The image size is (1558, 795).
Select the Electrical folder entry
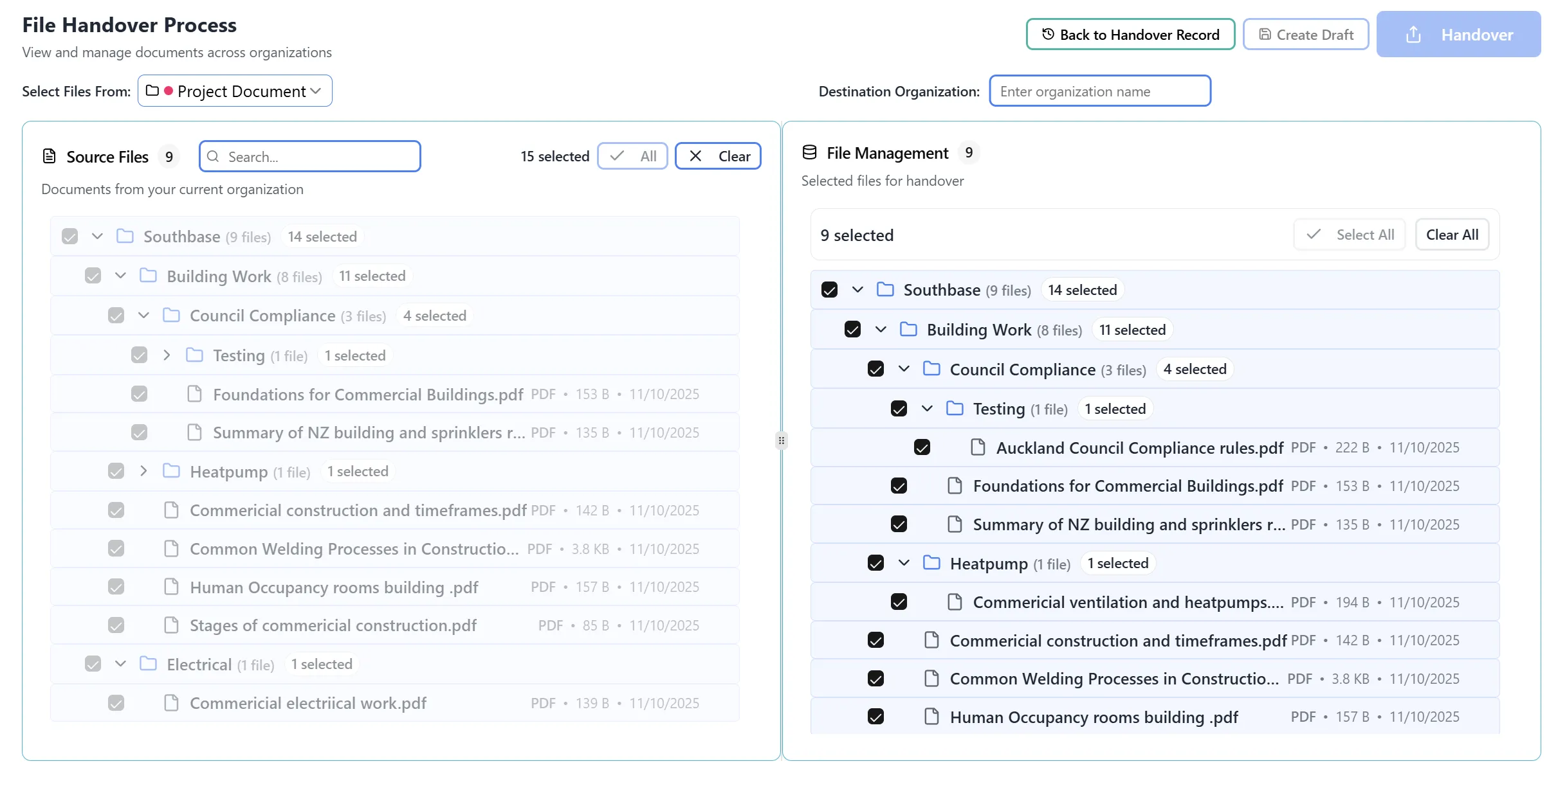[x=199, y=664]
